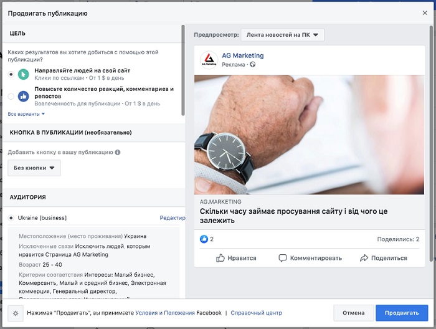436x329 pixels.
Task: Click the preview pane vertical scrollbar
Action: click(431, 143)
